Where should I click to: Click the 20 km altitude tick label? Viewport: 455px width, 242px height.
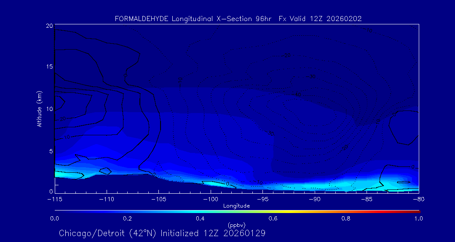[49, 26]
